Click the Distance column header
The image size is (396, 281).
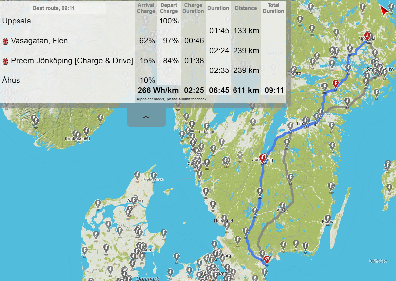[x=246, y=8]
